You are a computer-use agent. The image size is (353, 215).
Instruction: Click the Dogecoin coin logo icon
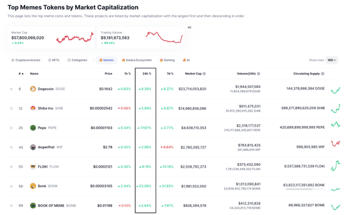(33, 89)
